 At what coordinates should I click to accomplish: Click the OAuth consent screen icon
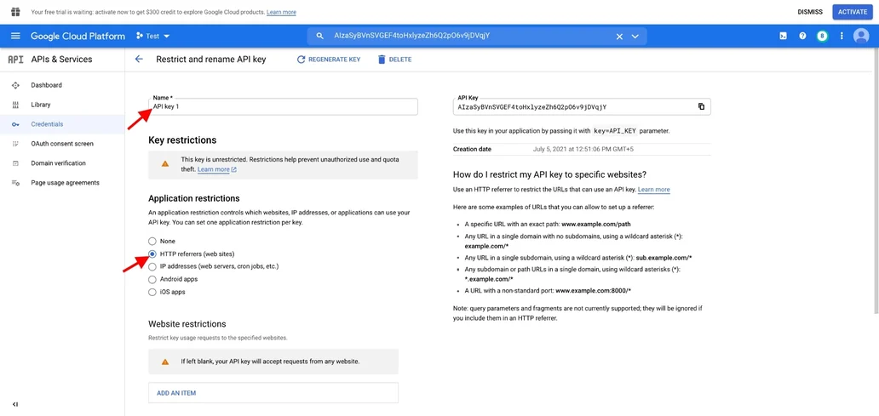tap(15, 144)
